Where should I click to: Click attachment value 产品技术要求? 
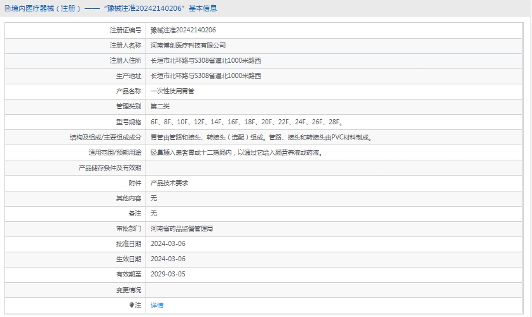tap(169, 183)
